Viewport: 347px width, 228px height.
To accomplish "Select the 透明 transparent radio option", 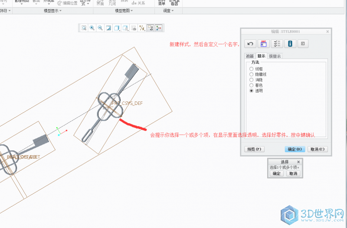I will pos(252,91).
